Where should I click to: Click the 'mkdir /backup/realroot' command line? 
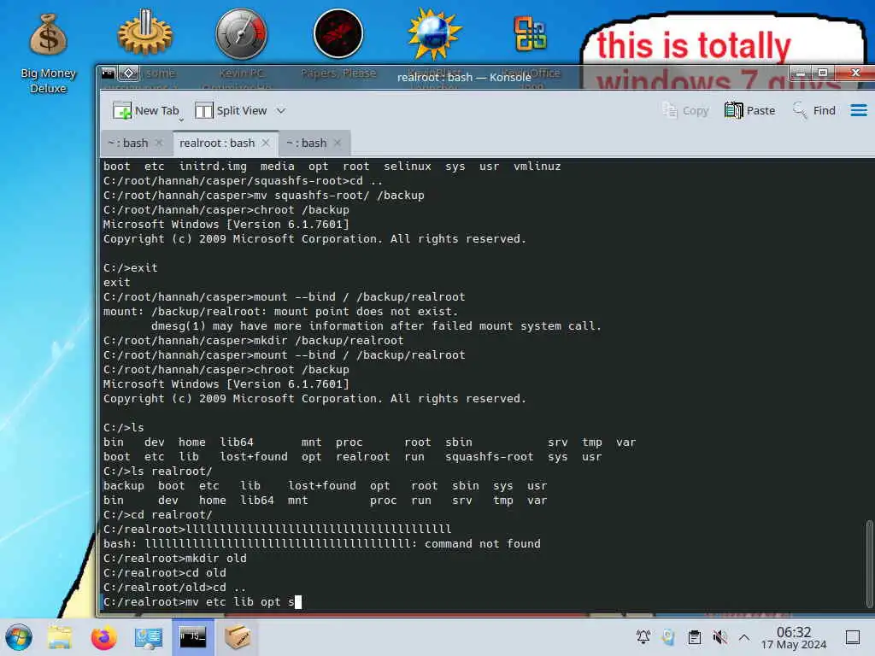tap(253, 341)
